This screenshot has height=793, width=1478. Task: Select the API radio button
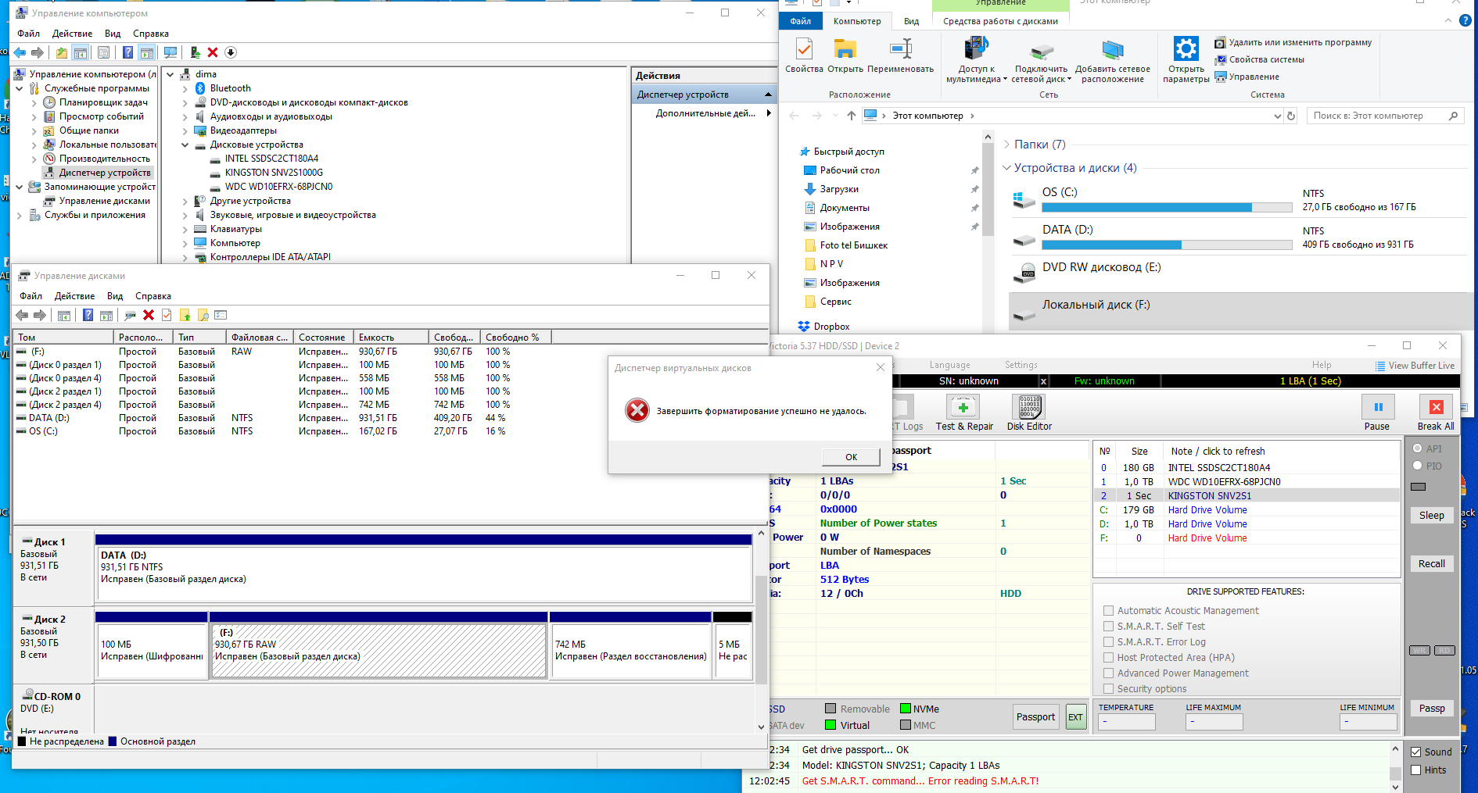tap(1418, 448)
